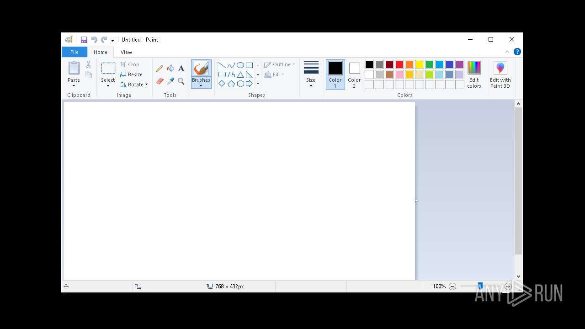
Task: Choose the Pentagon shape
Action: pyautogui.click(x=231, y=84)
